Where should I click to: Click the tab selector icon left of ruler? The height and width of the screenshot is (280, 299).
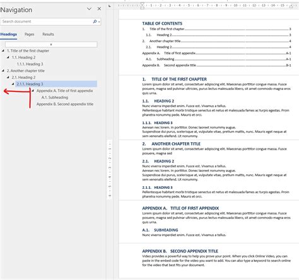pos(110,6)
